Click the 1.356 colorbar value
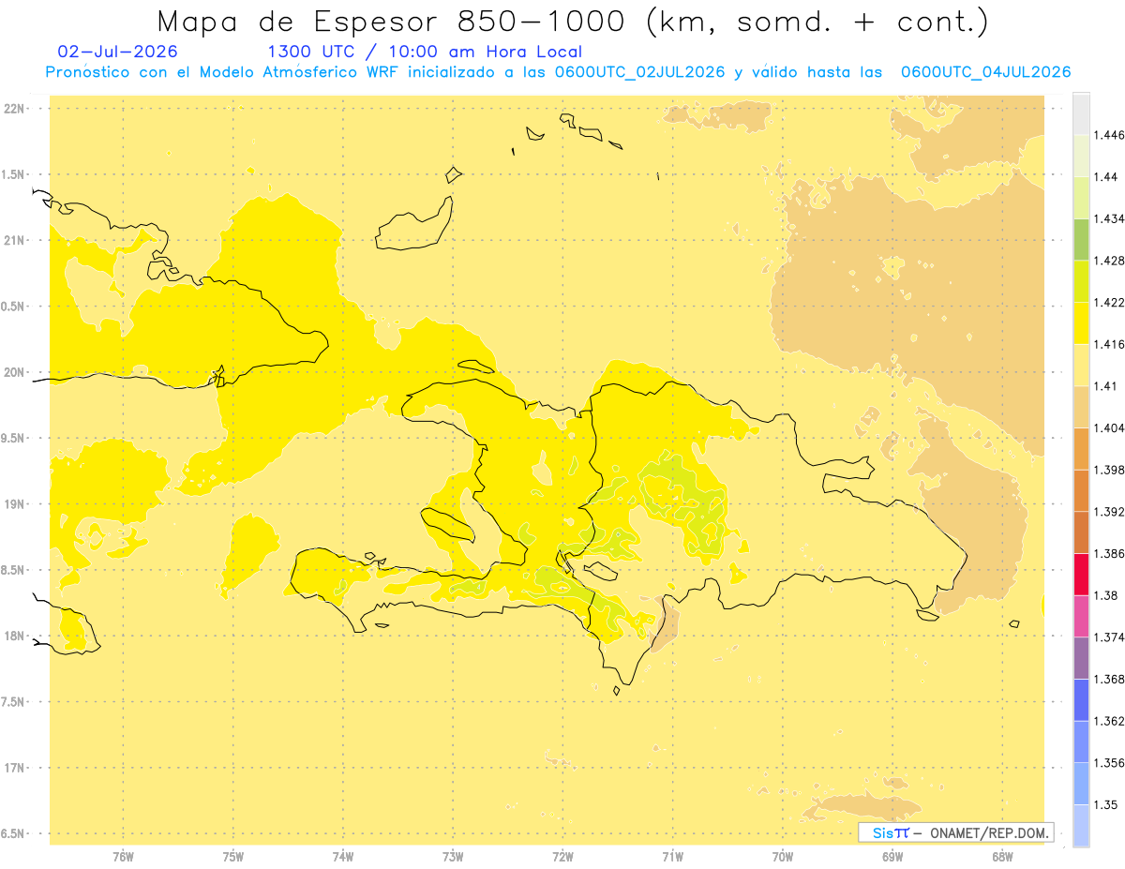 point(1109,763)
